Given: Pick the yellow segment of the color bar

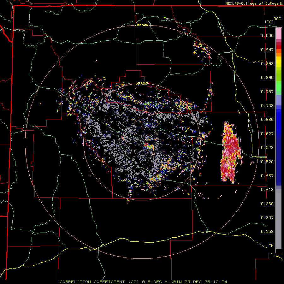Looking at the screenshot, I should 279,62.
